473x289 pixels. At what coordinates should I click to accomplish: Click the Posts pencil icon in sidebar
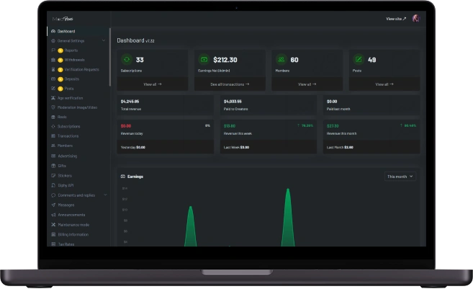(53, 89)
